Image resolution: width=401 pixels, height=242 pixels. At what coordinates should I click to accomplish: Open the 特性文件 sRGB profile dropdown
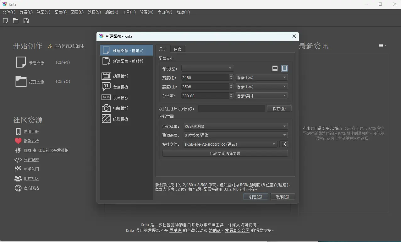tap(230, 144)
